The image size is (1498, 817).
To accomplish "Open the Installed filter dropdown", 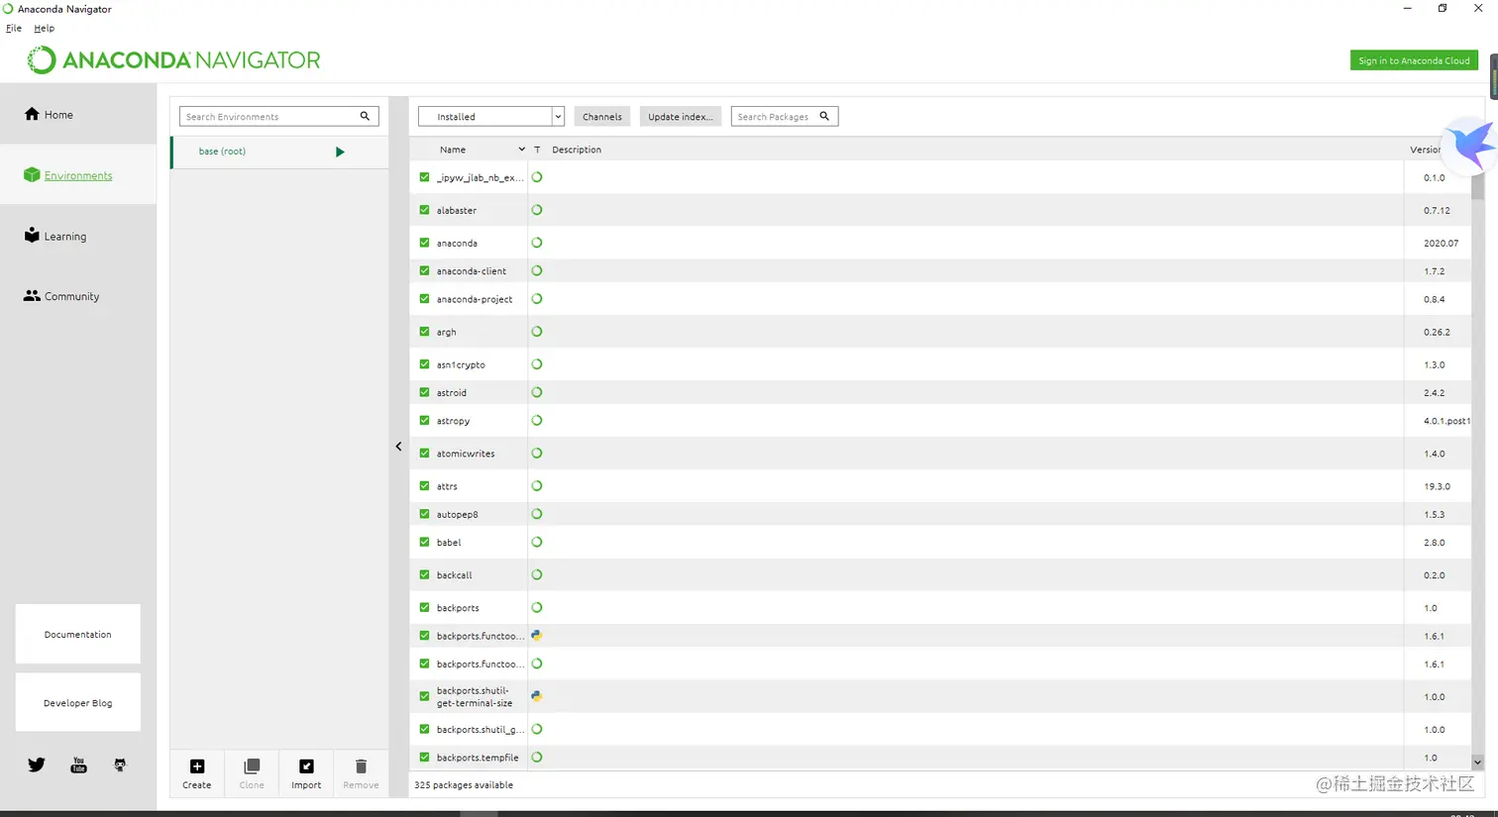I will coord(491,116).
